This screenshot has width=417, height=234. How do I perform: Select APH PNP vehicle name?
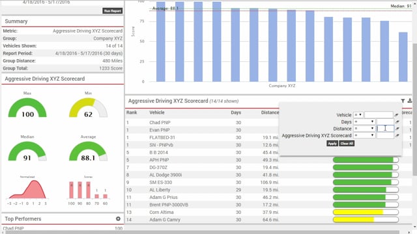coord(159,160)
